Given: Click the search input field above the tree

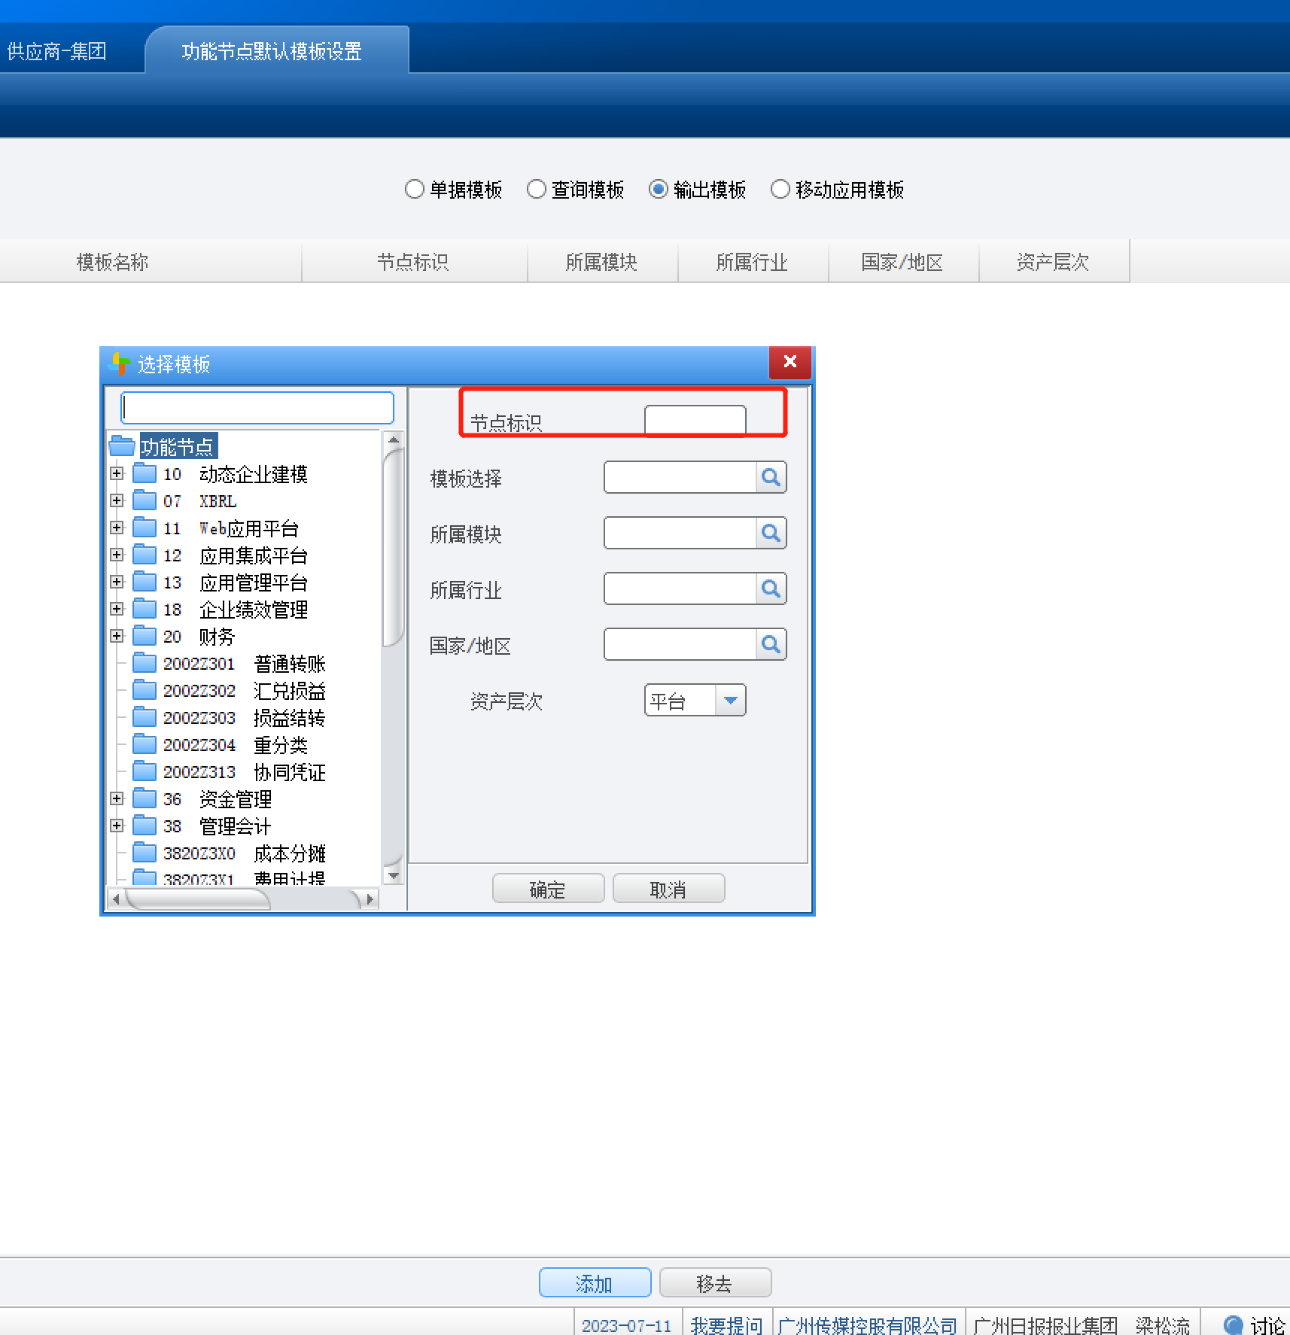Looking at the screenshot, I should coord(257,407).
